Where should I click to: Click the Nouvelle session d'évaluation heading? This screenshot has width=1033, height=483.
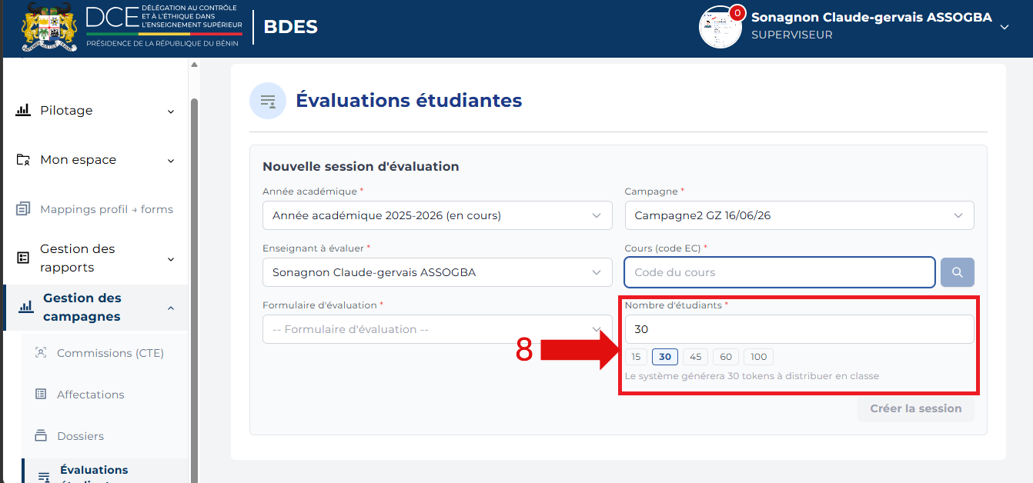[361, 166]
